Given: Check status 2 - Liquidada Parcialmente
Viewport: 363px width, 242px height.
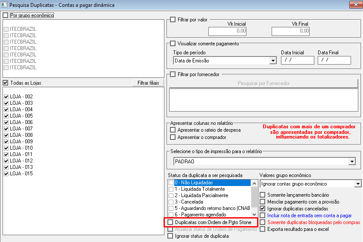Looking at the screenshot, I should point(171,196).
